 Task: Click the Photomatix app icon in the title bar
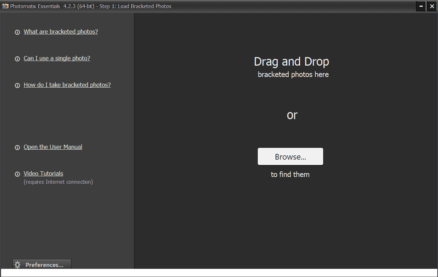point(5,6)
